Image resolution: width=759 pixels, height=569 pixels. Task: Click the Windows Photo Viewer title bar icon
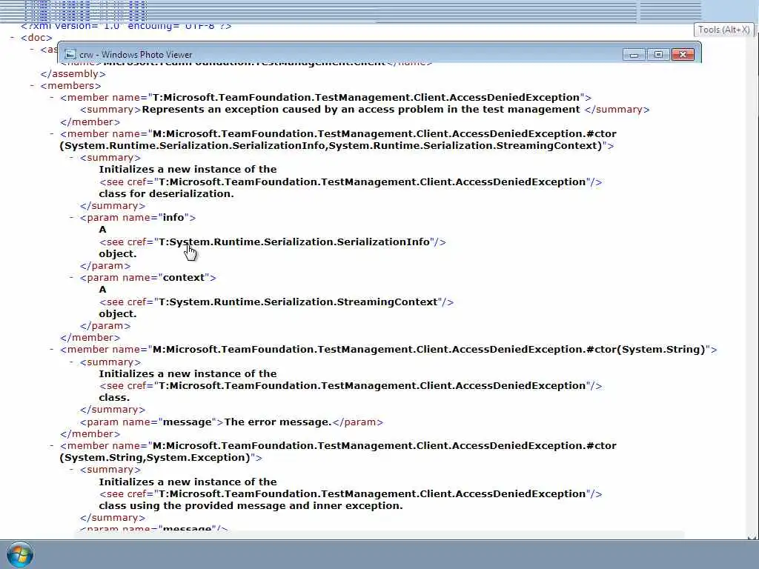pyautogui.click(x=70, y=55)
